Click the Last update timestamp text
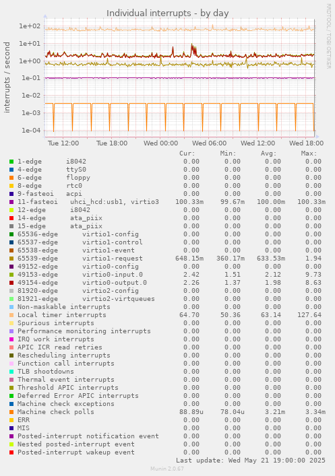This screenshot has height=476, width=335. 251,461
